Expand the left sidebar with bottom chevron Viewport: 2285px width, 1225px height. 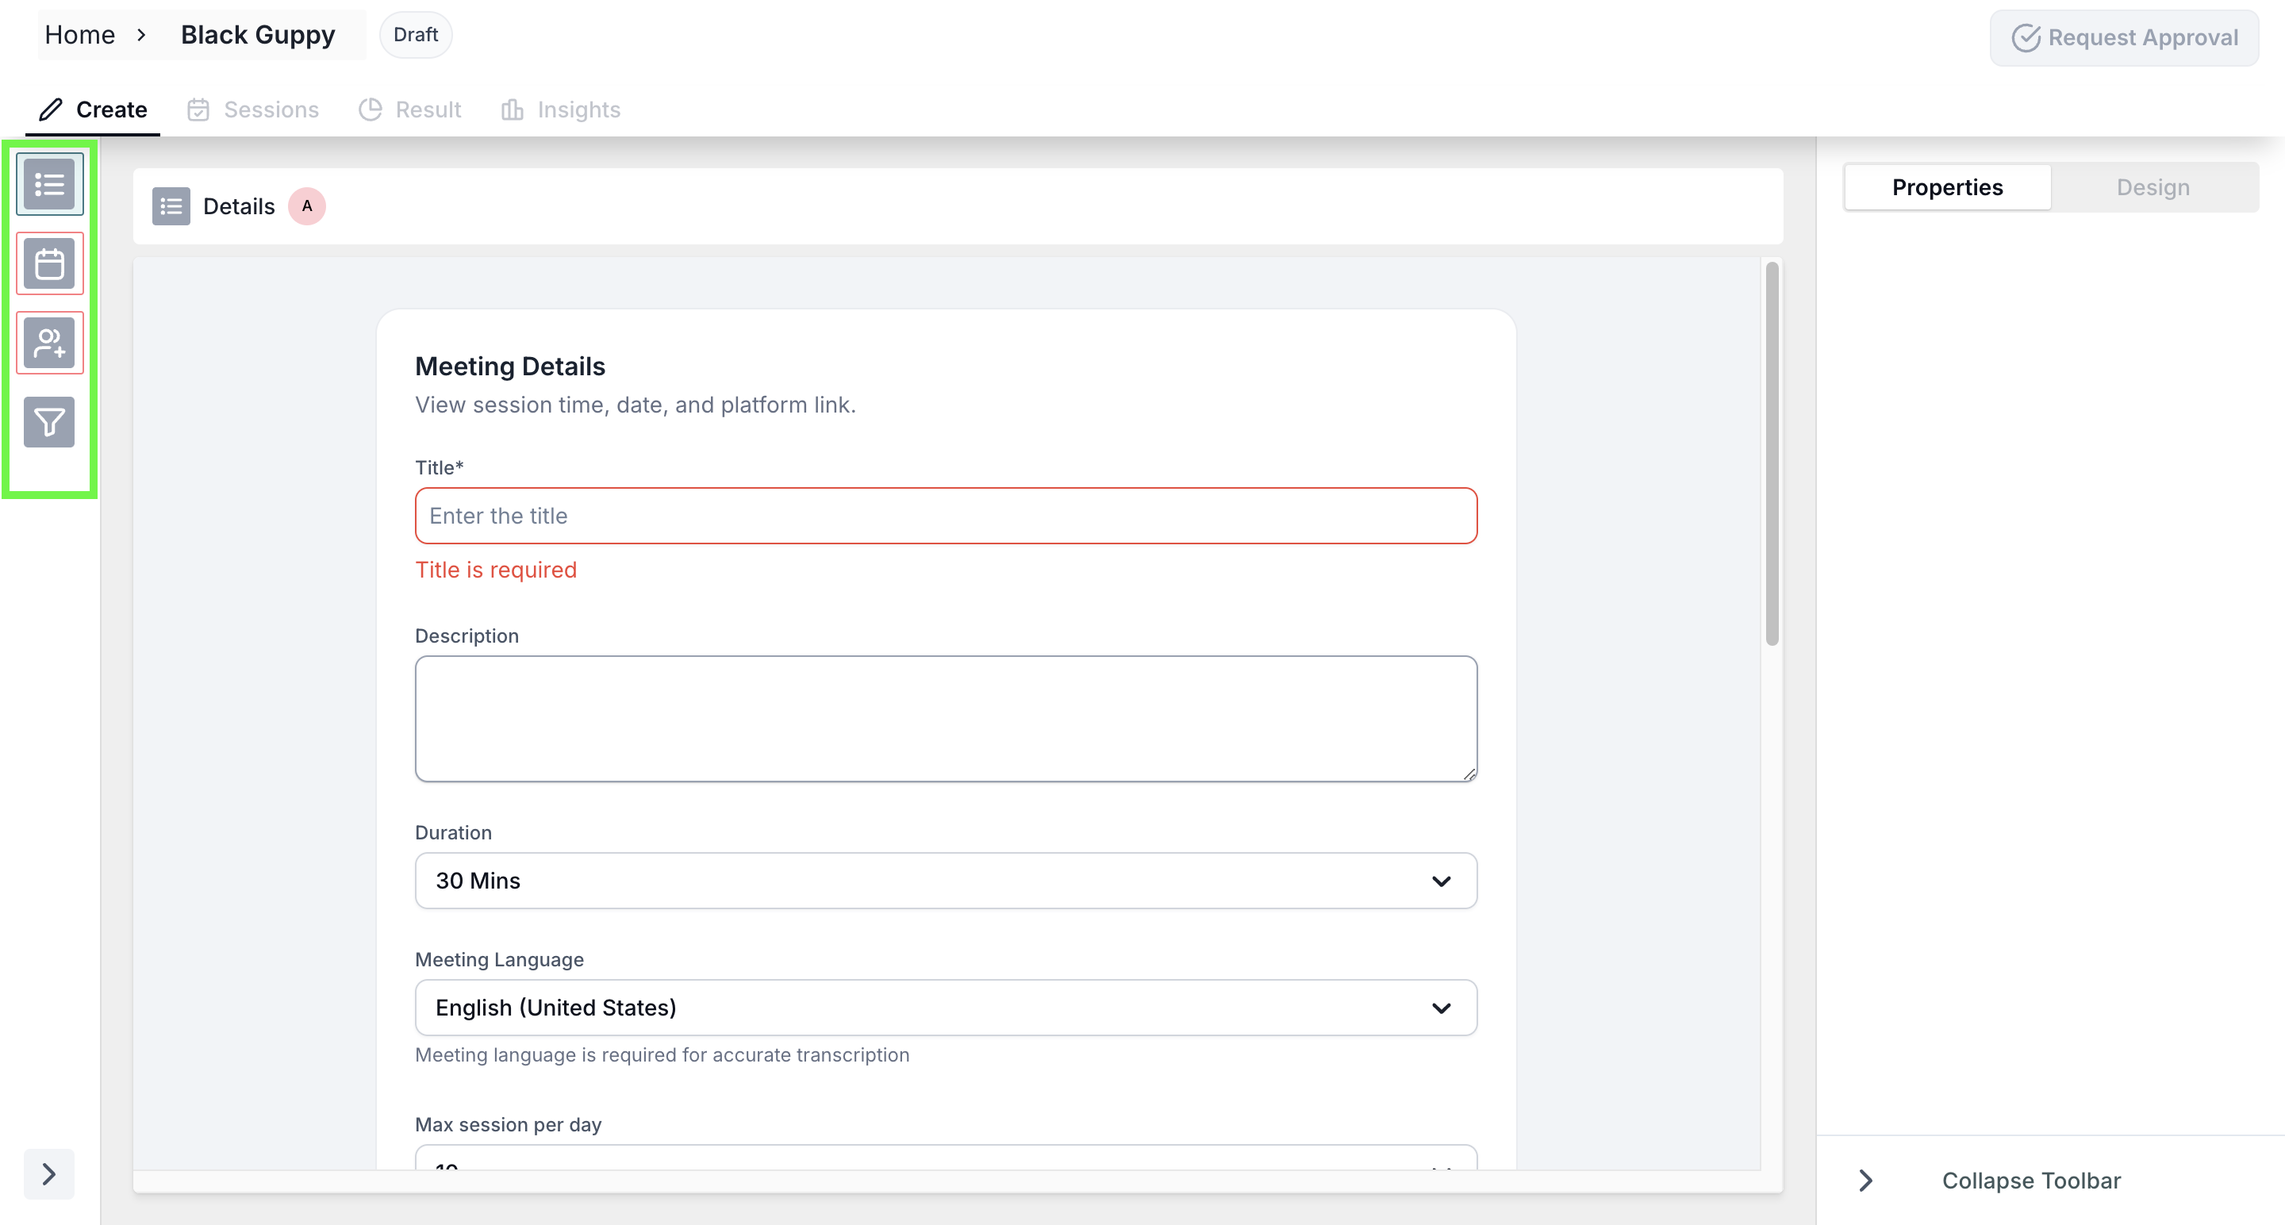click(48, 1174)
